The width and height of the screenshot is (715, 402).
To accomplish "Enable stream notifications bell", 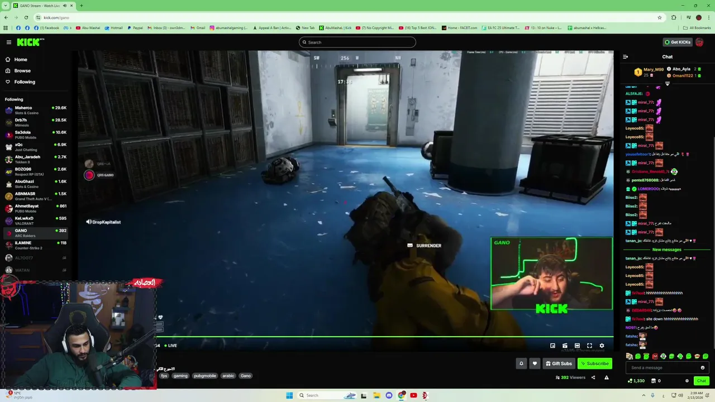I will click(x=521, y=363).
